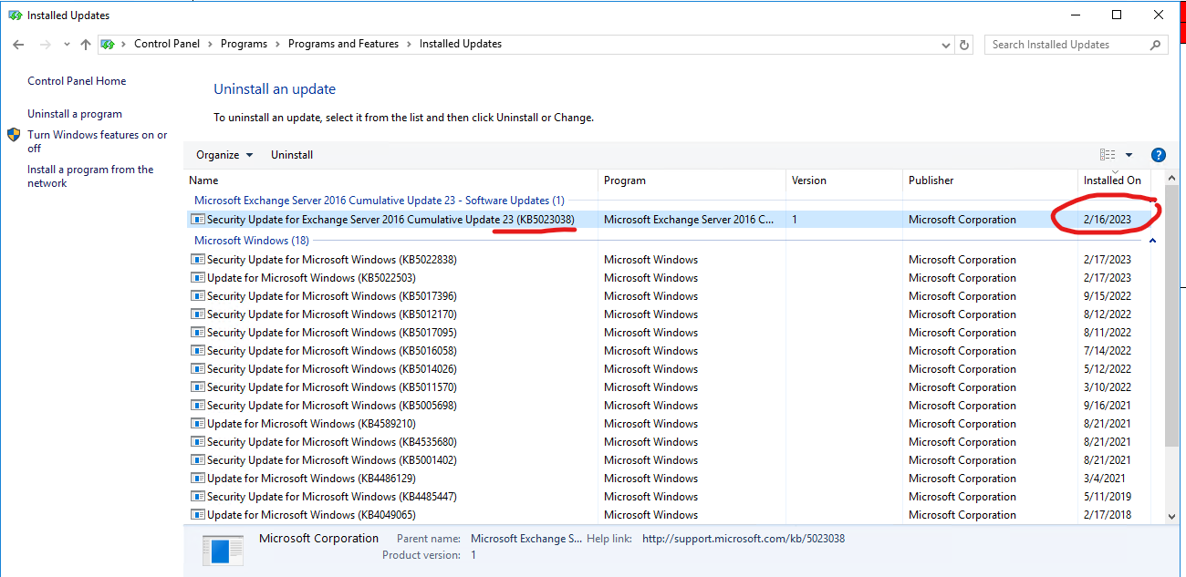Click the scrollbar up arrow
Image resolution: width=1186 pixels, height=577 pixels.
(x=1171, y=177)
